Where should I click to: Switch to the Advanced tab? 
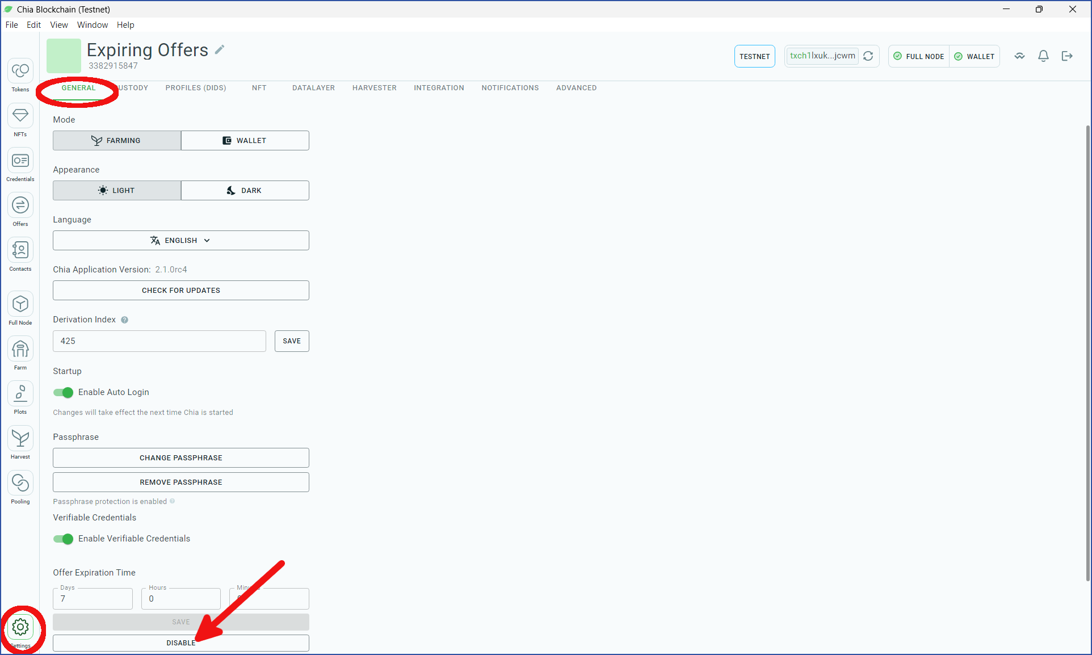click(576, 88)
